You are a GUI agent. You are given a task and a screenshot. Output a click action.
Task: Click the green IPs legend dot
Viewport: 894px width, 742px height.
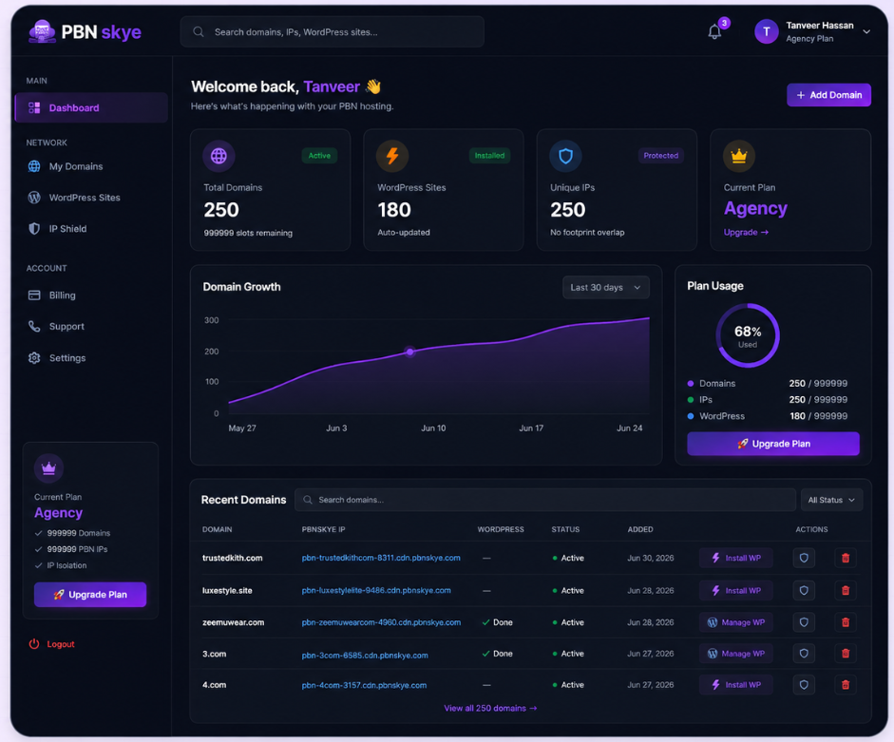click(x=691, y=400)
